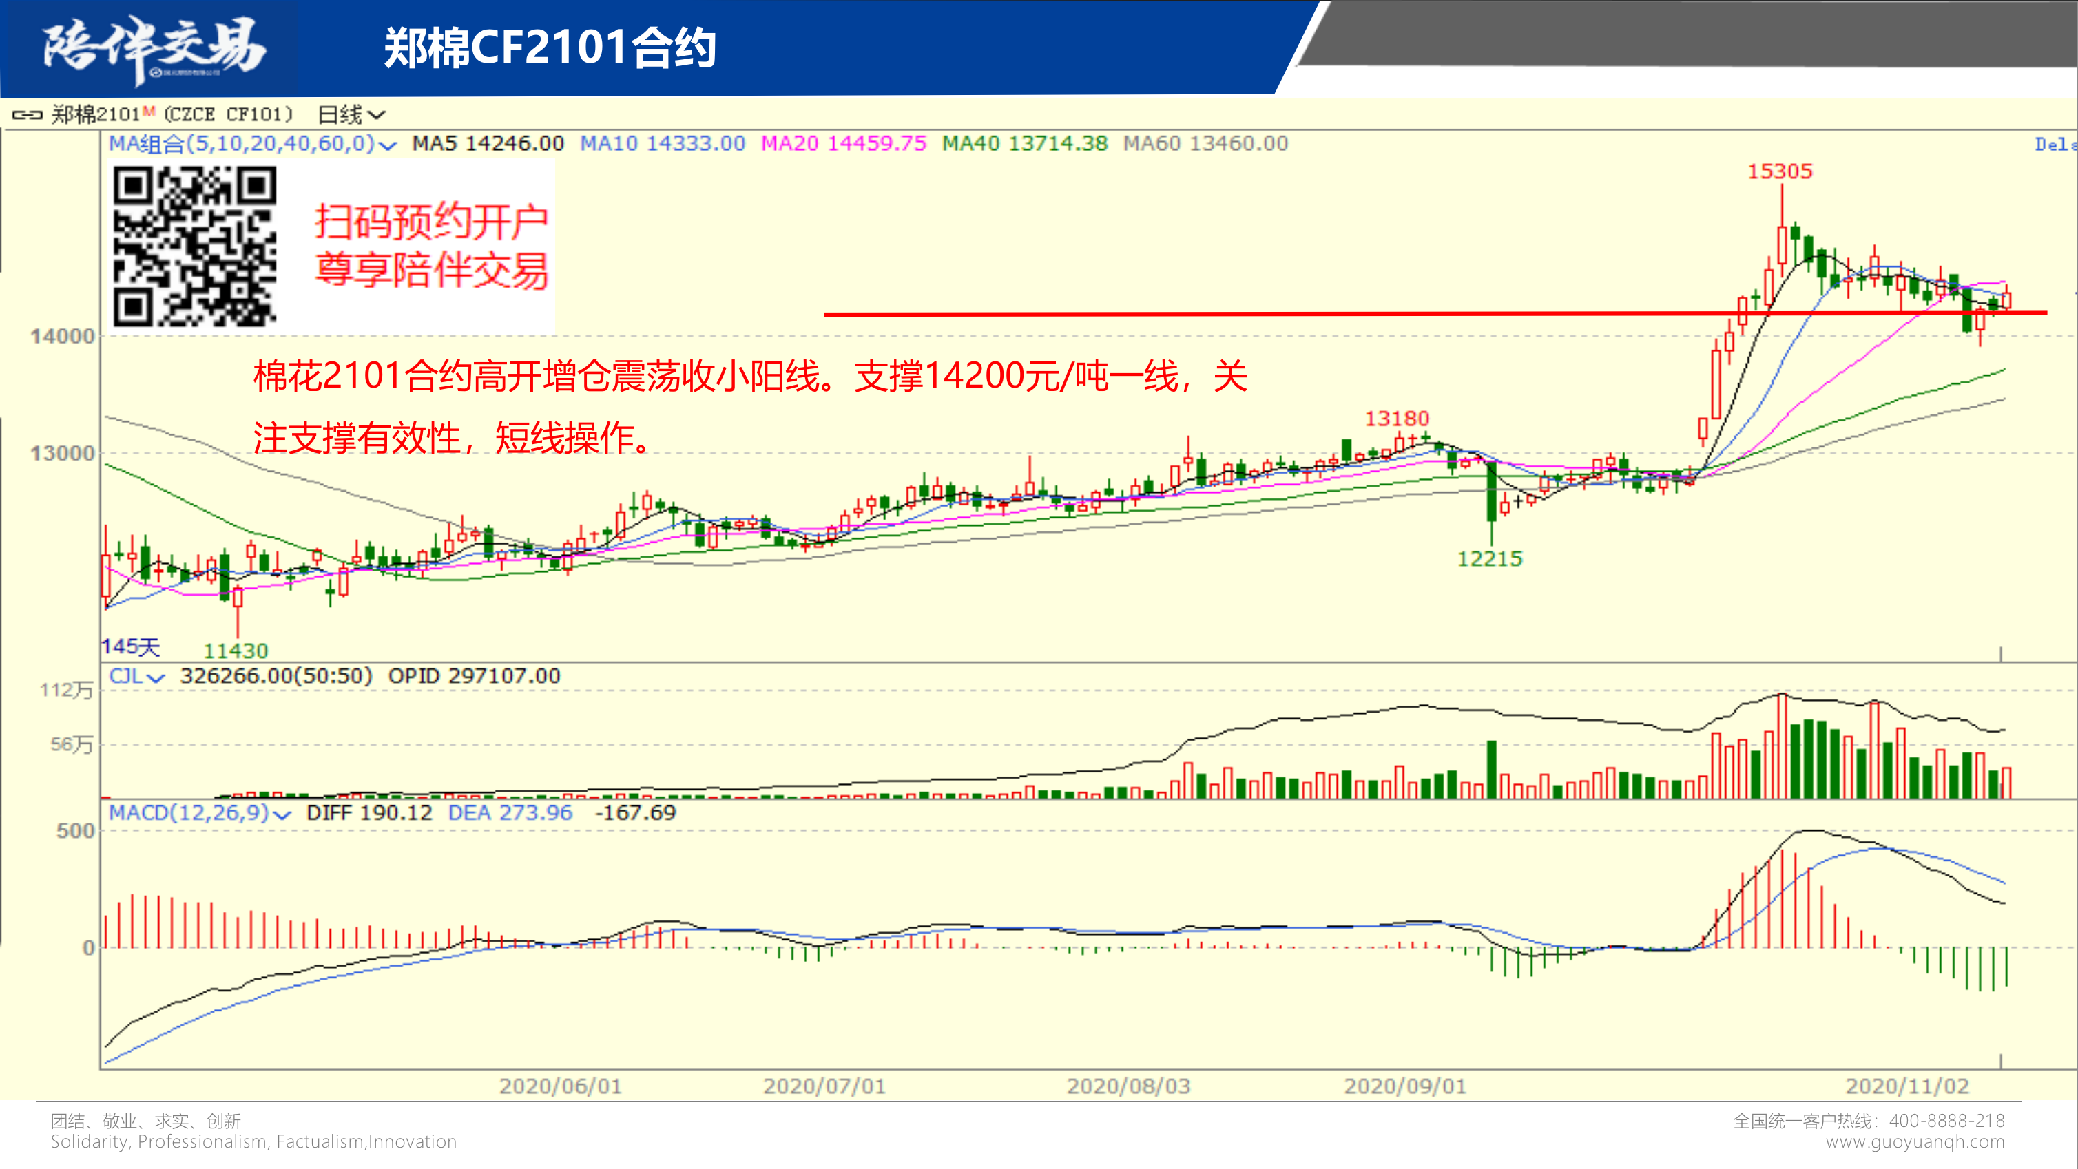The width and height of the screenshot is (2078, 1169).
Task: Click the 扫码预约开户 text
Action: pos(432,222)
